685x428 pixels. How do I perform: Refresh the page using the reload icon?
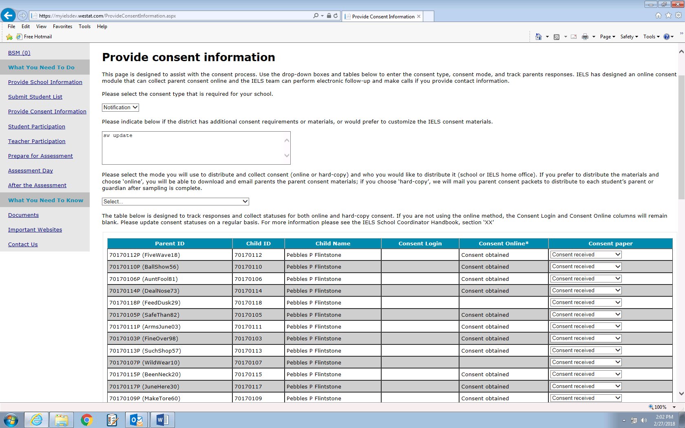point(336,15)
